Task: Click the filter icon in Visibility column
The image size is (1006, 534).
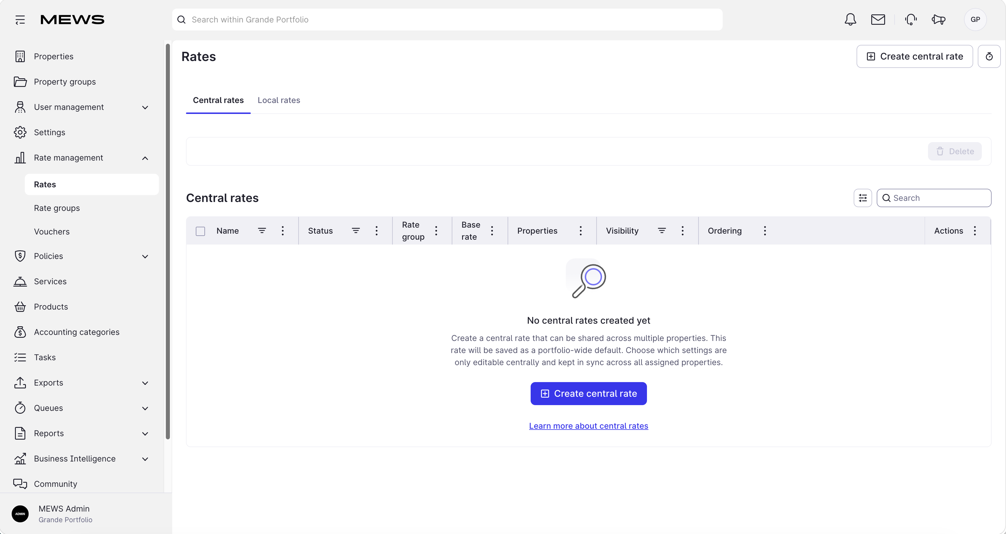Action: tap(662, 231)
